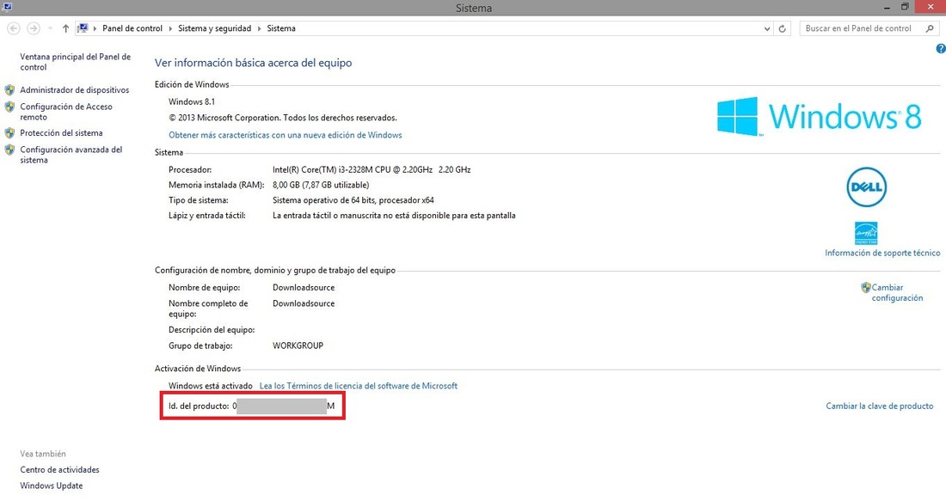The width and height of the screenshot is (946, 501).
Task: Open recent locations dropdown near nav arrows
Action: tap(50, 29)
